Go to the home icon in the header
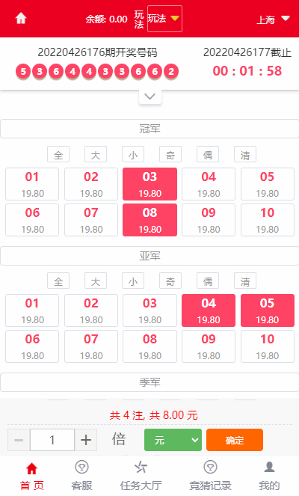This screenshot has height=496, width=299. (x=21, y=19)
